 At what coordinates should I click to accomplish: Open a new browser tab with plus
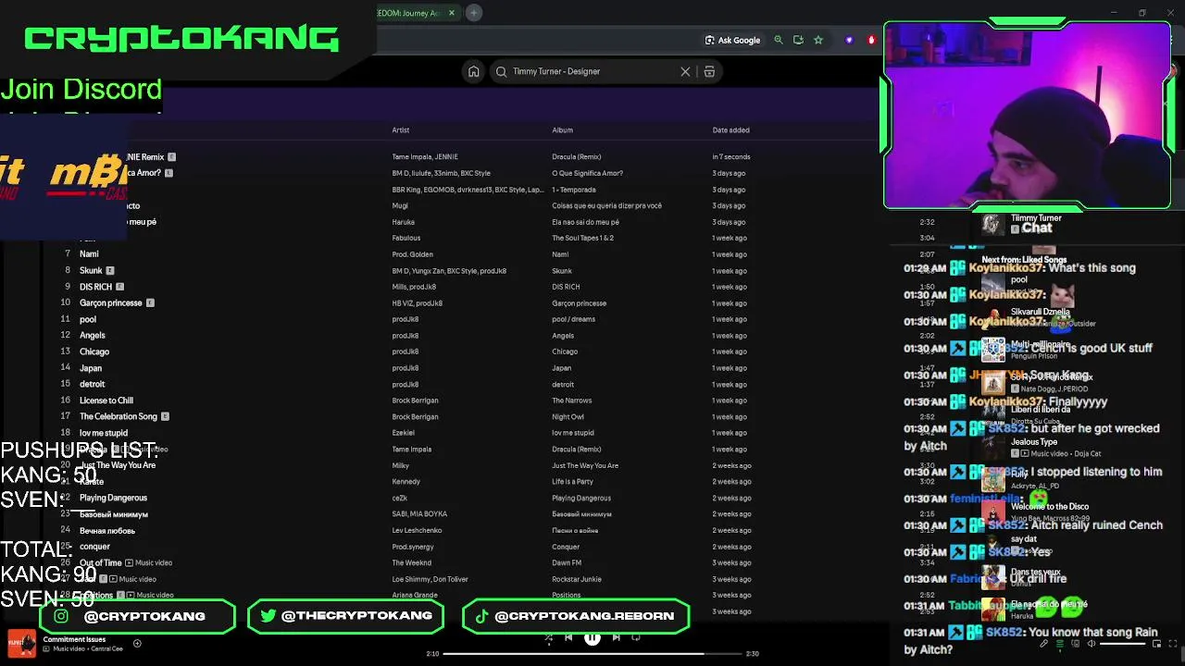coord(473,13)
